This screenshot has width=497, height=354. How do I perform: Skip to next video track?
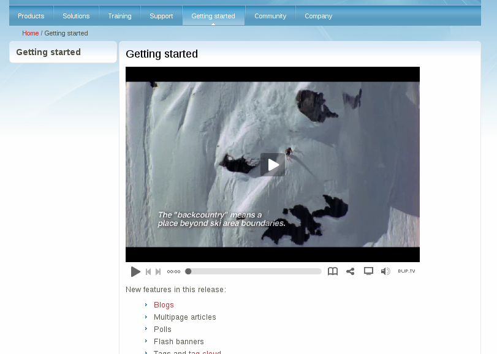pyautogui.click(x=158, y=271)
